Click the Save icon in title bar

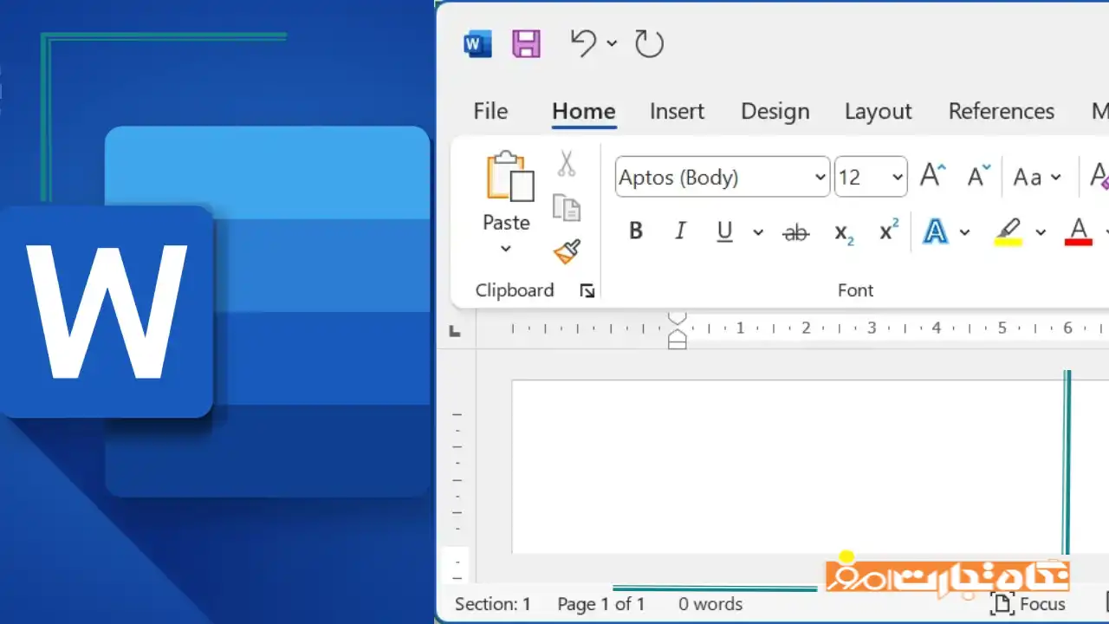(x=526, y=43)
